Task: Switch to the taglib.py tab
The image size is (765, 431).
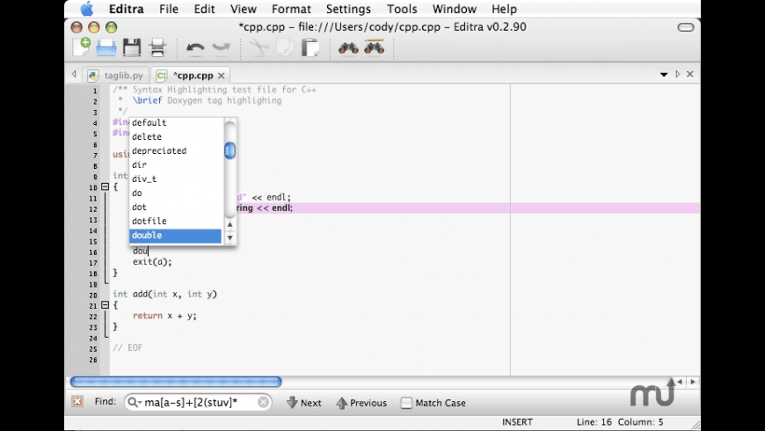Action: tap(117, 75)
